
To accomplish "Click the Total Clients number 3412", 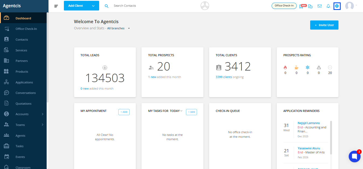I will coord(238,66).
